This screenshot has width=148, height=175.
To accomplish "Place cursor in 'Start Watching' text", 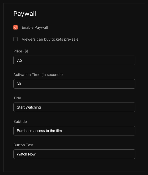I will click(x=29, y=107).
